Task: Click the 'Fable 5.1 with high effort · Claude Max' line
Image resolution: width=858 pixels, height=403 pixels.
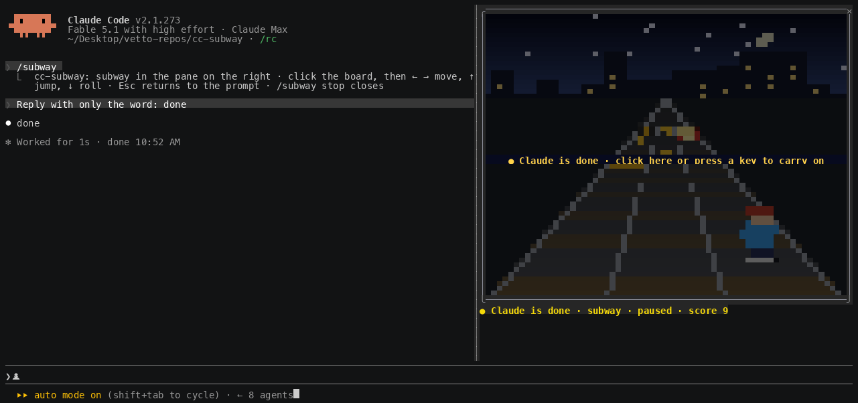Action: [177, 29]
